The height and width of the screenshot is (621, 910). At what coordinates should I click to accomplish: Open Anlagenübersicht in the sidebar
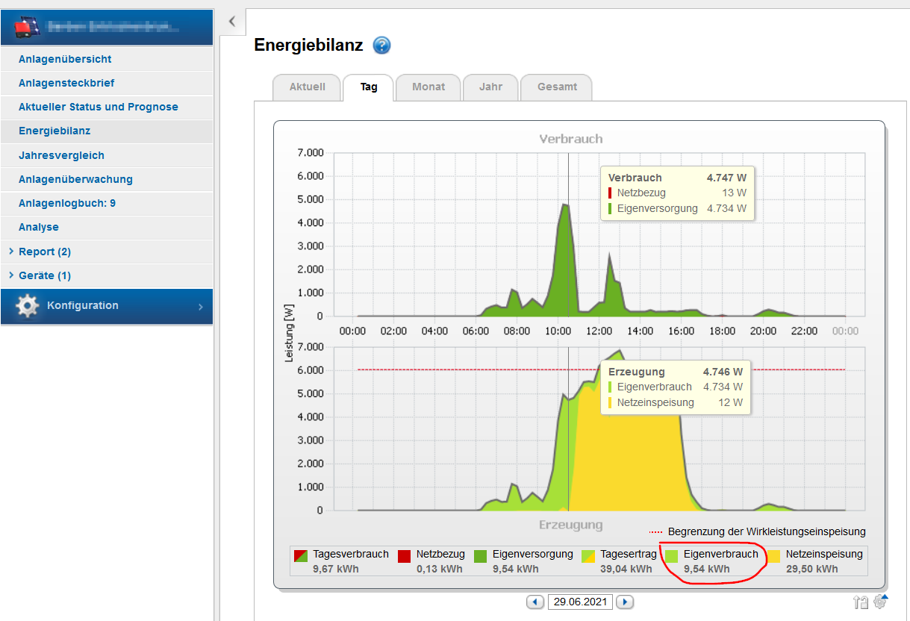pos(107,59)
